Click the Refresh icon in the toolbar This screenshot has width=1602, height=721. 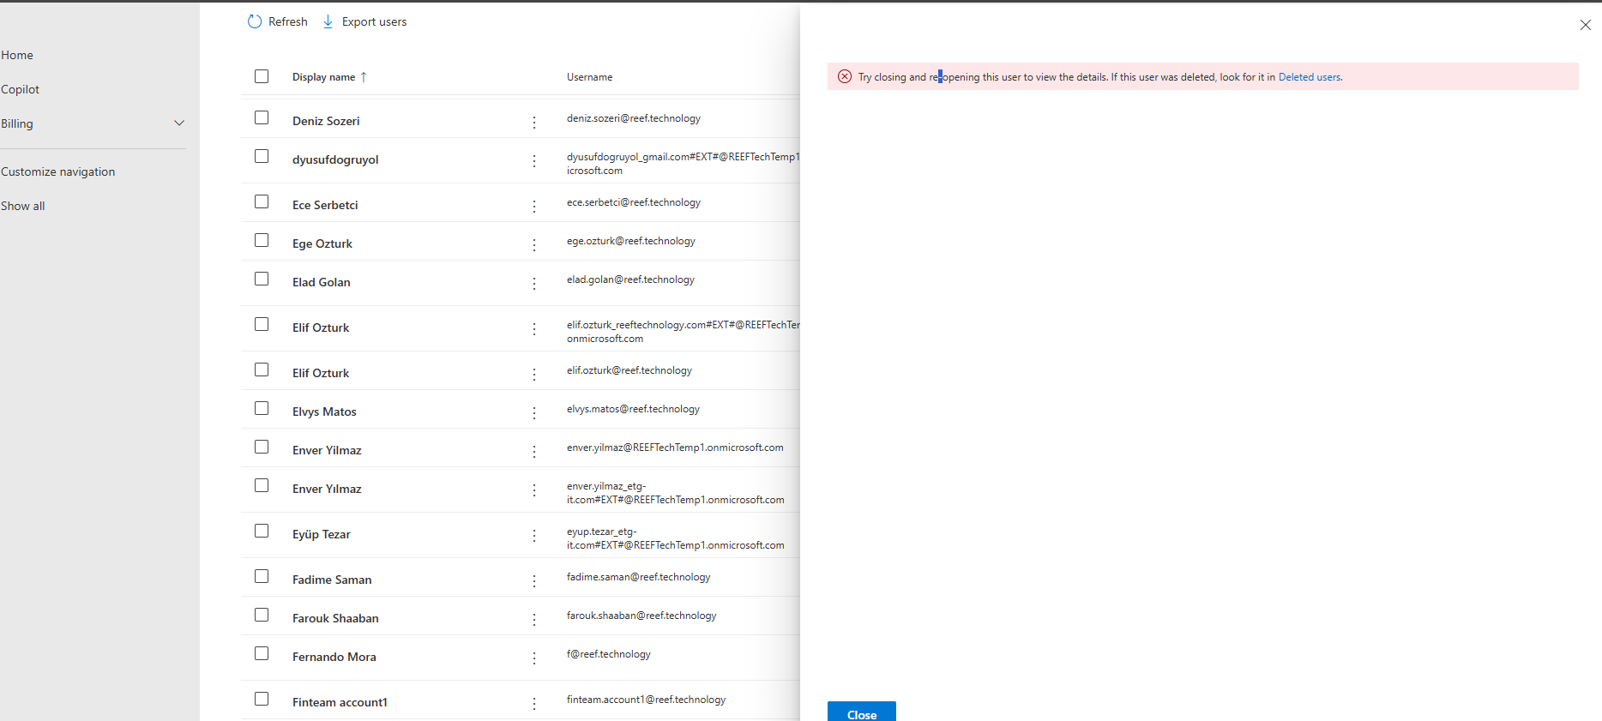click(255, 21)
